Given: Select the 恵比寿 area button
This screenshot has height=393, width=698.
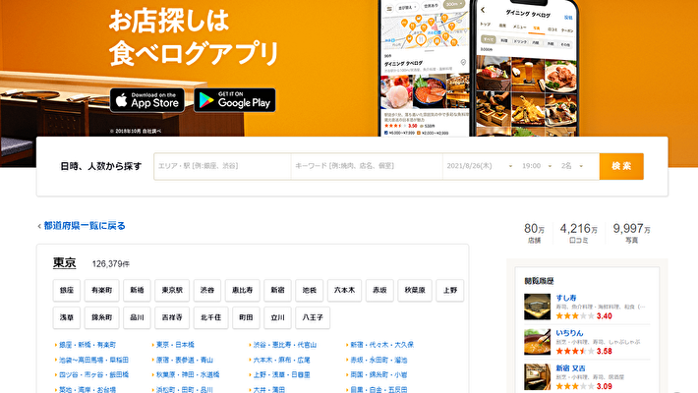Looking at the screenshot, I should click(x=242, y=290).
